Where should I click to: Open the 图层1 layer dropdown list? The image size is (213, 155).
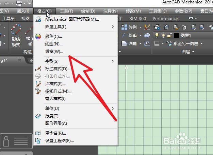click(x=183, y=36)
